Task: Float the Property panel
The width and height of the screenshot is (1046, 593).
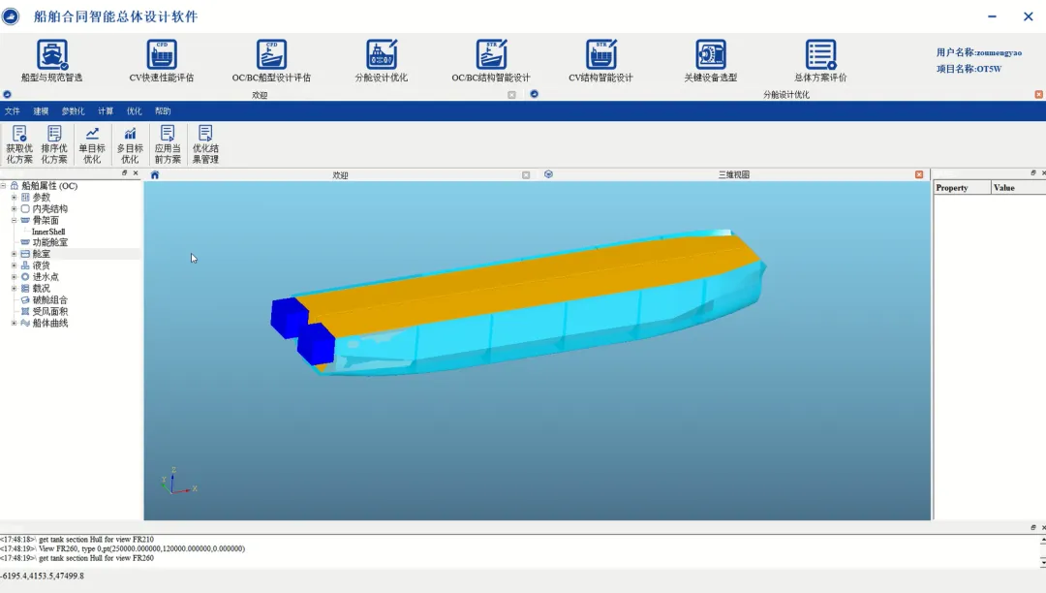Action: pyautogui.click(x=1033, y=172)
